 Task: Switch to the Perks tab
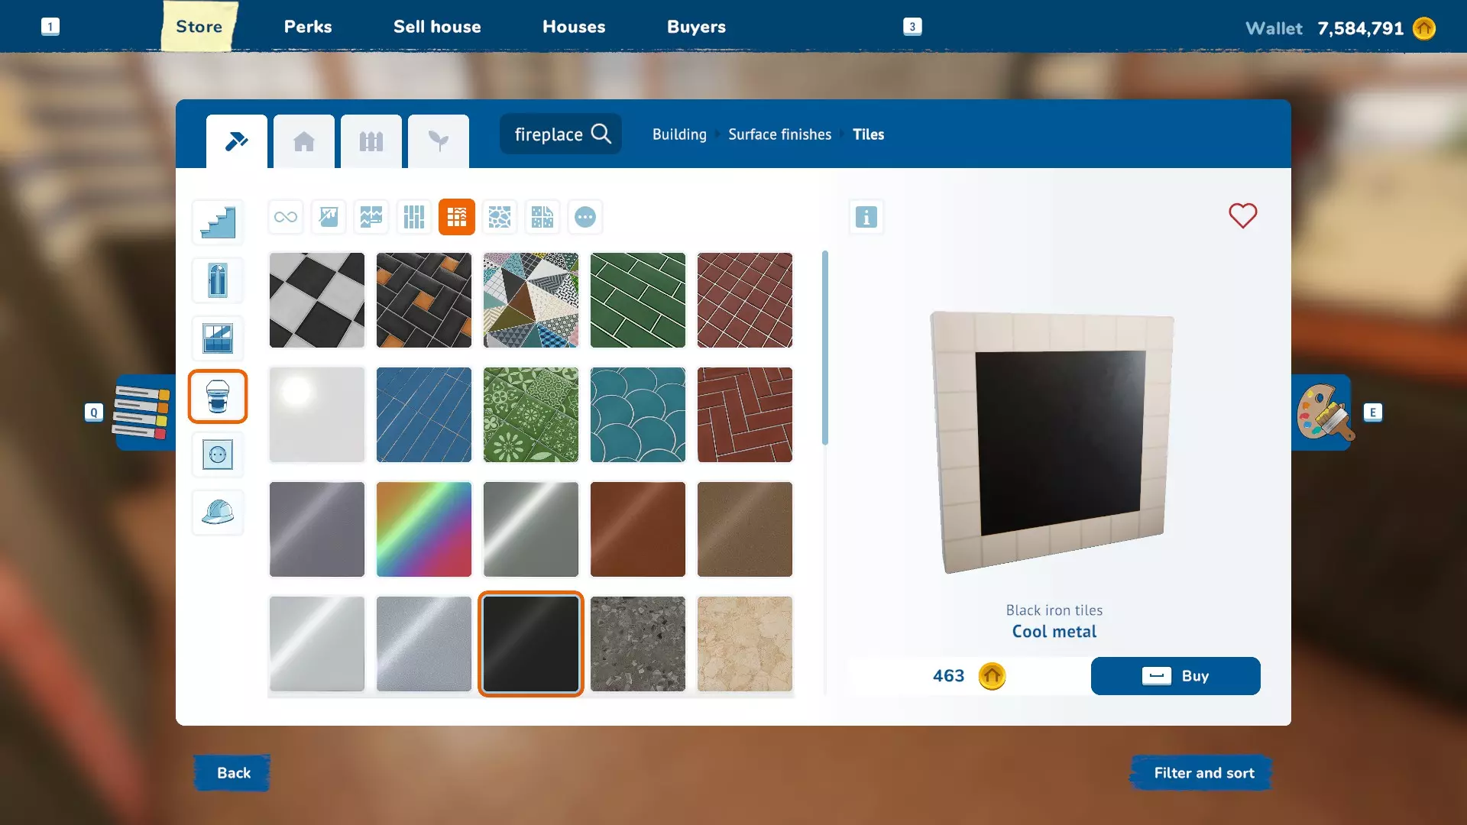(308, 27)
